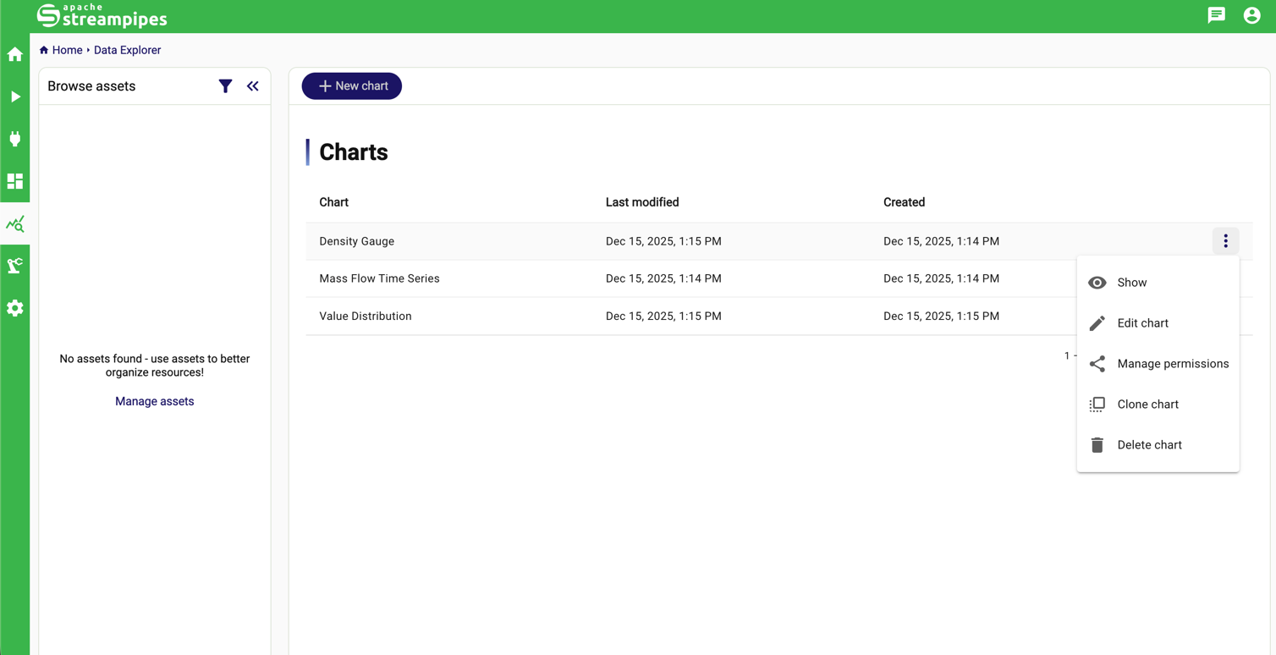This screenshot has width=1276, height=655.
Task: Select Delete chart menu option
Action: pos(1149,445)
